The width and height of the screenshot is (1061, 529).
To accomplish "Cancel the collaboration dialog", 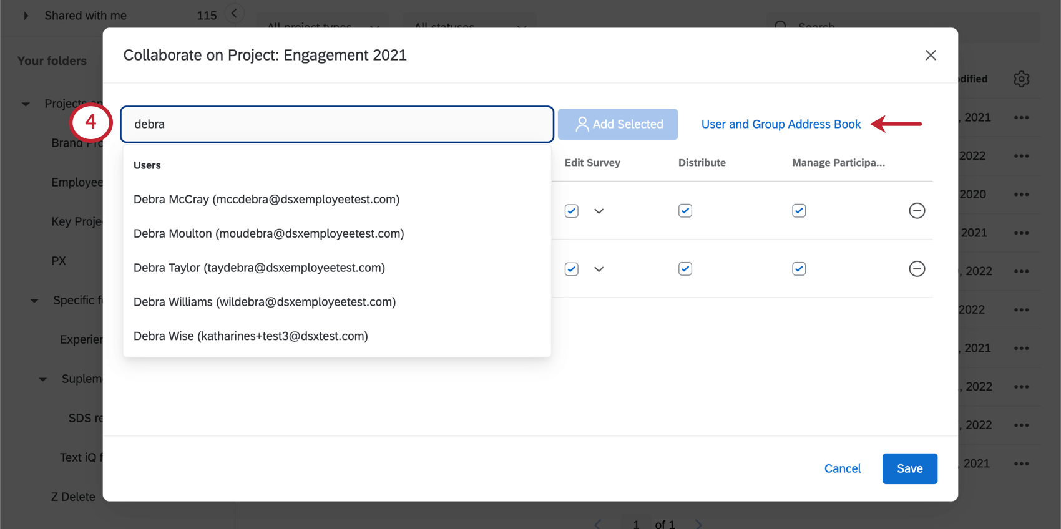I will click(x=842, y=468).
